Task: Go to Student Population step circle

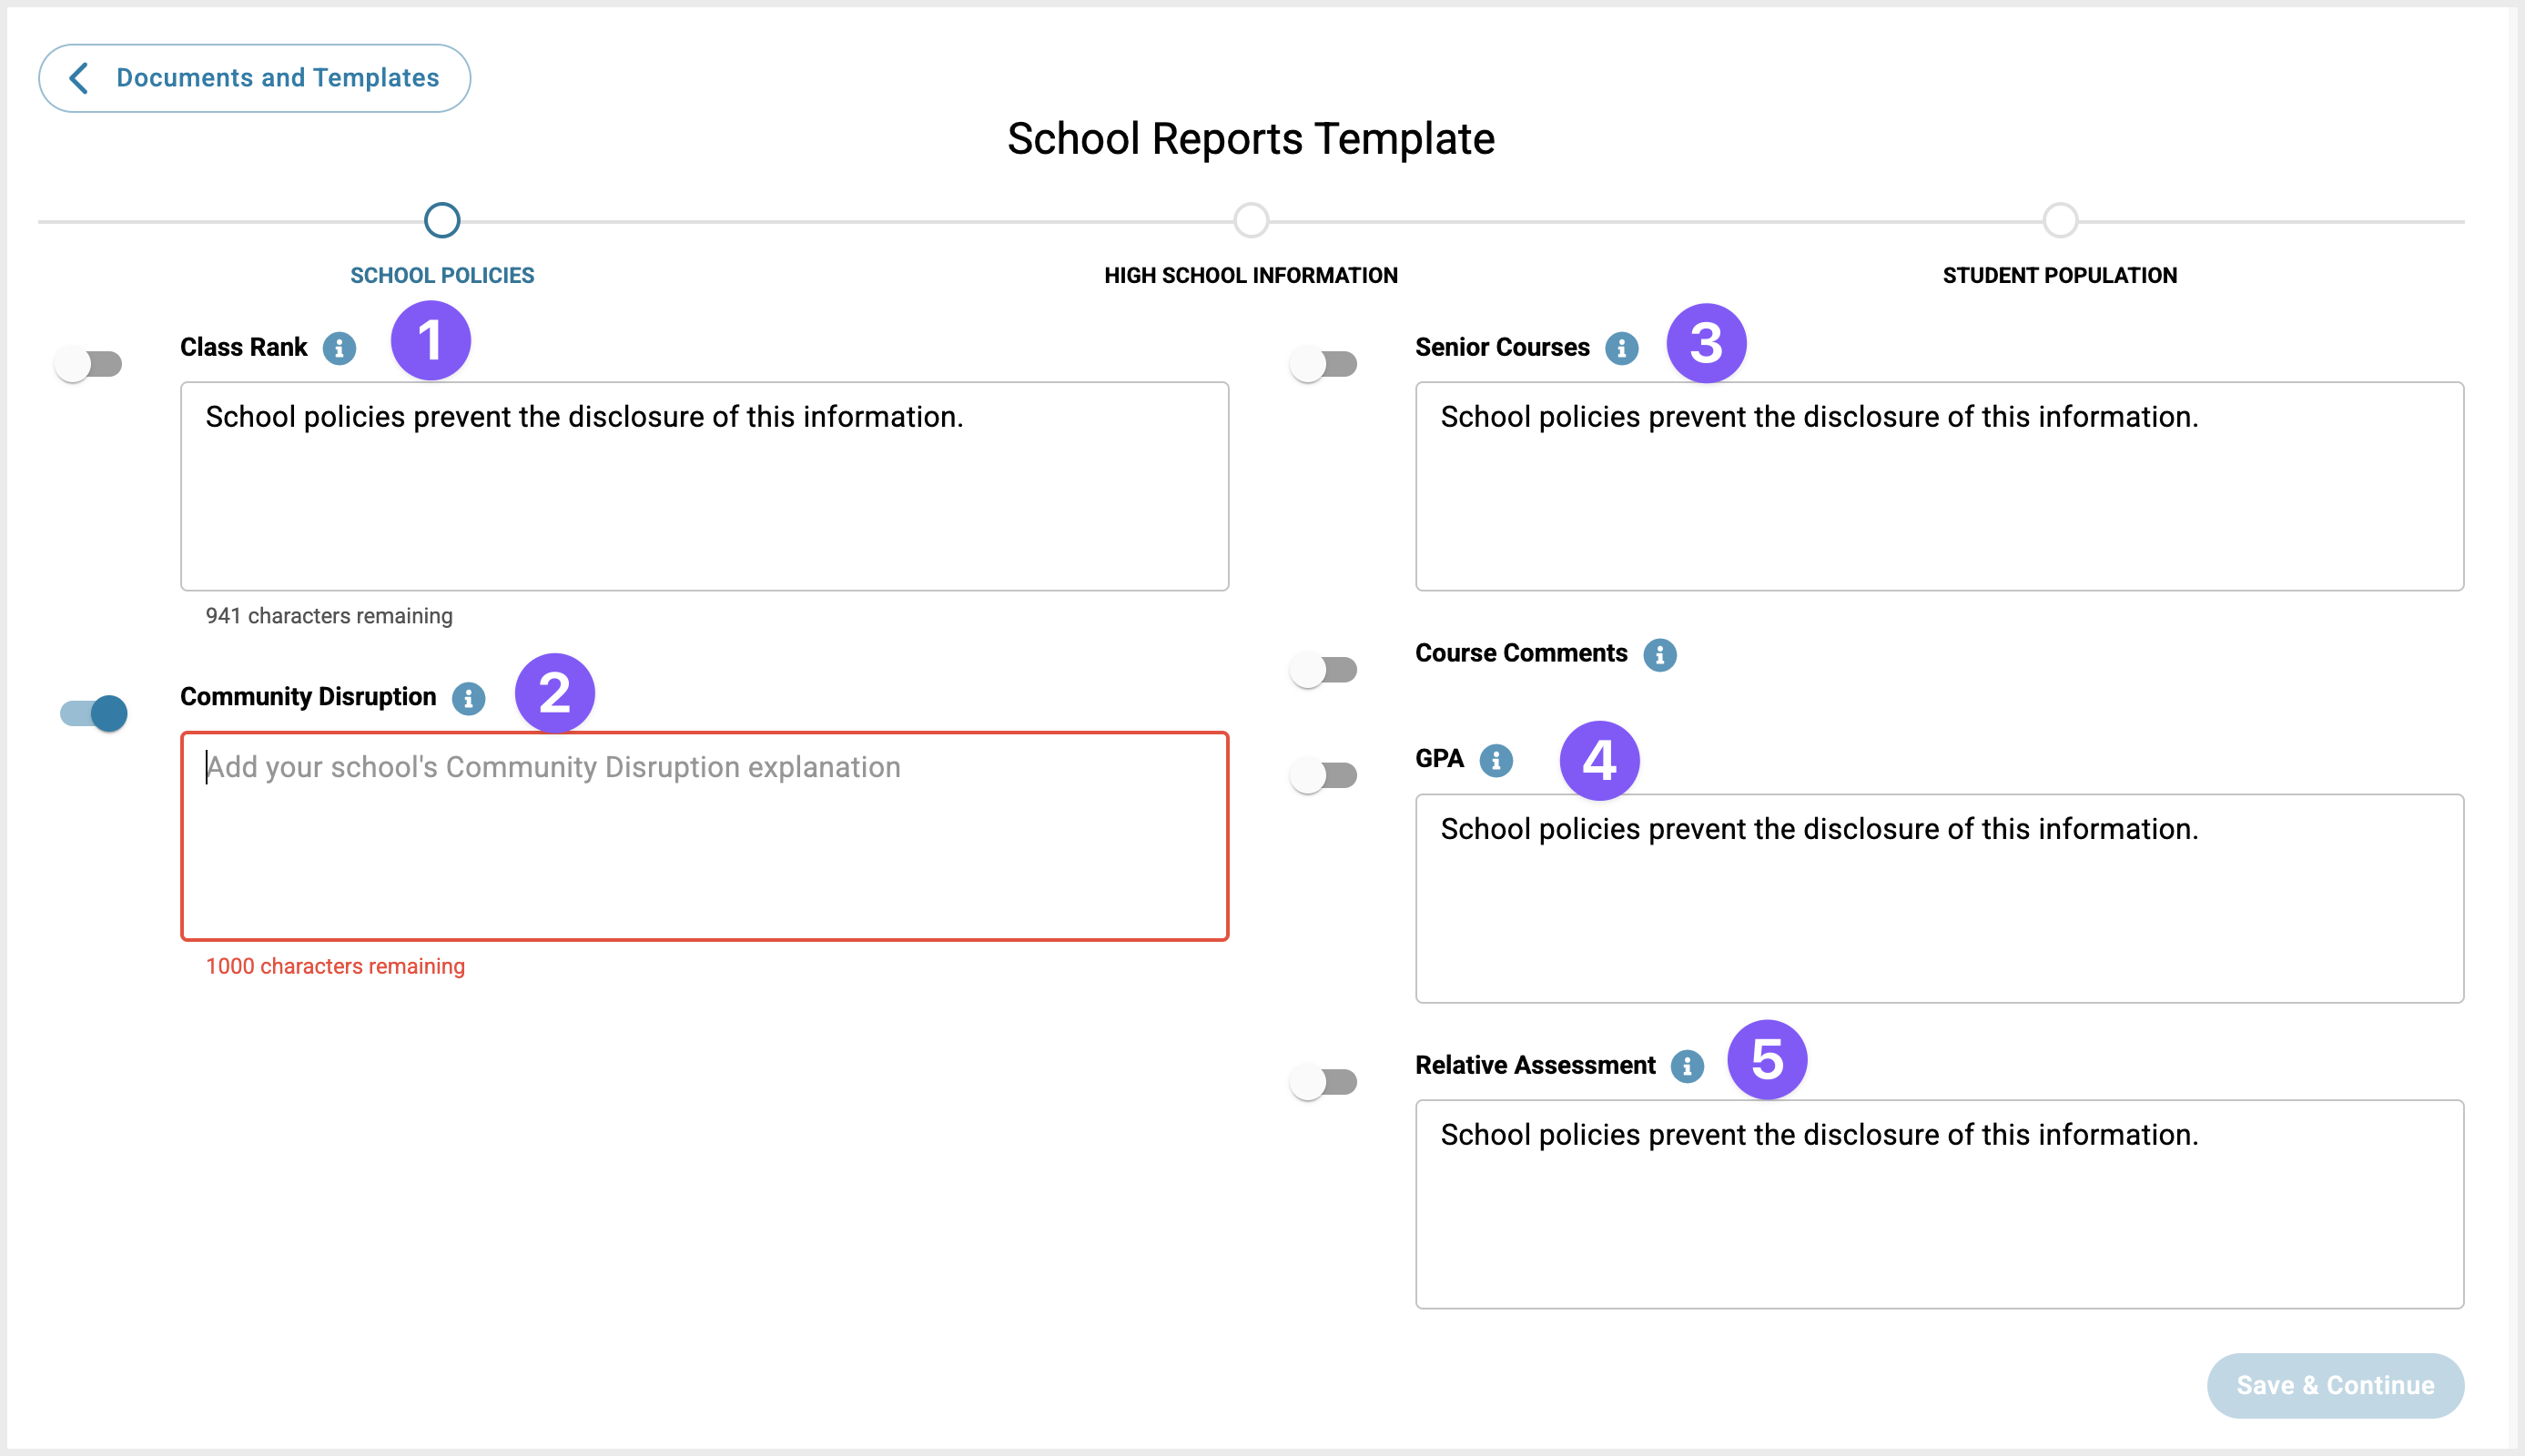Action: coord(2060,220)
